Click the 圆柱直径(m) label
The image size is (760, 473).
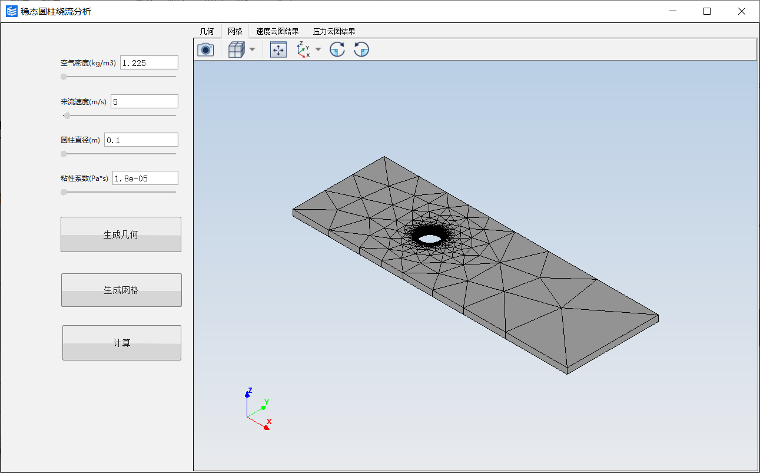pyautogui.click(x=80, y=140)
